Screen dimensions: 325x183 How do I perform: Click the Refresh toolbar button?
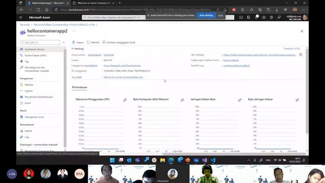93,42
